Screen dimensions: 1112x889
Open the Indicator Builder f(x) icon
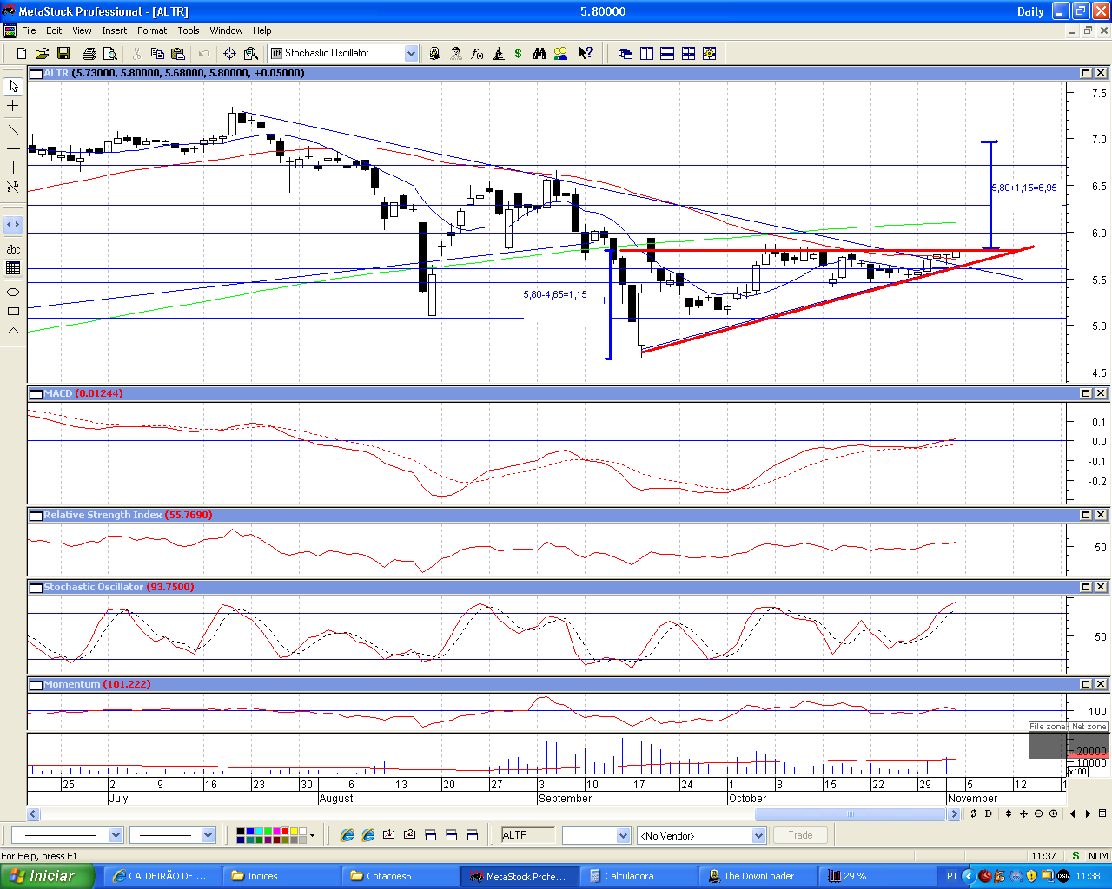[477, 53]
